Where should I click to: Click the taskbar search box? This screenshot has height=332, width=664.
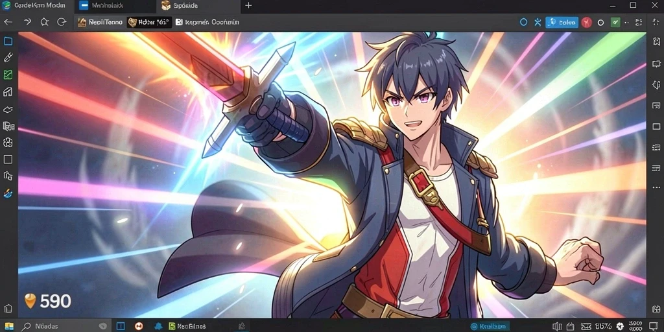click(64, 326)
